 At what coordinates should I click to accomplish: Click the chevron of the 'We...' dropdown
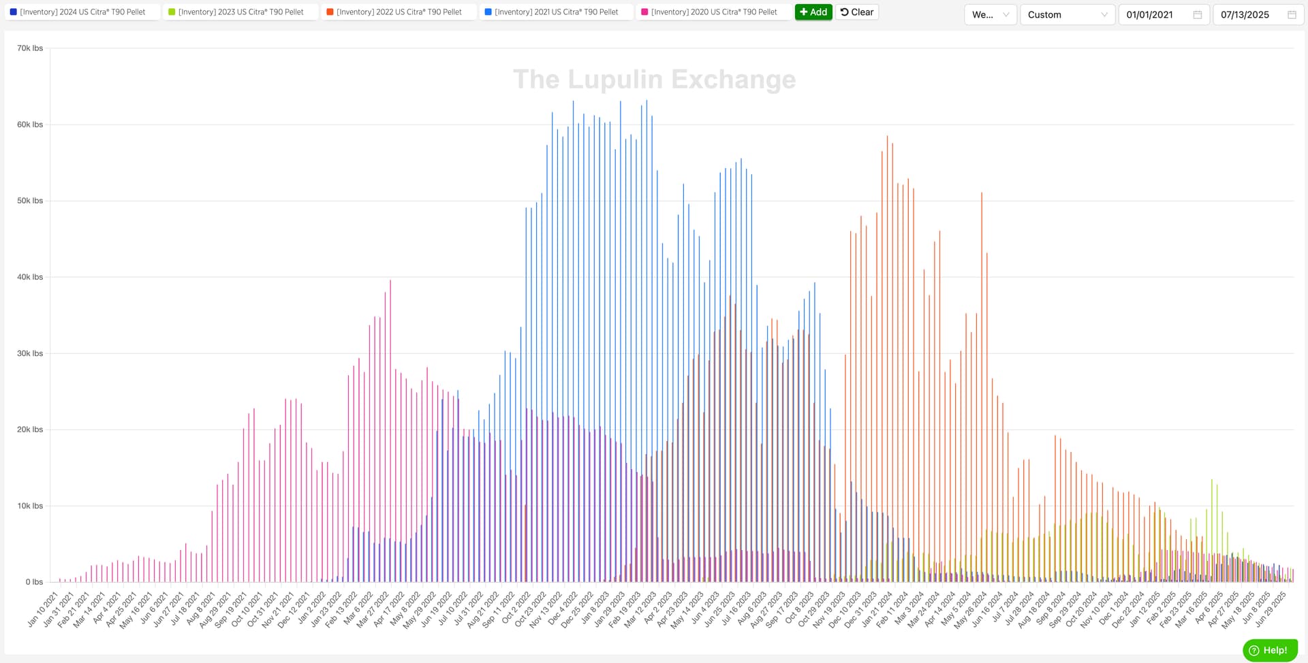click(x=1006, y=14)
